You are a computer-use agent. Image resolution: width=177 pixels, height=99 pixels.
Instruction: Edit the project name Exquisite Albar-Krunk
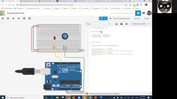pos(16,13)
